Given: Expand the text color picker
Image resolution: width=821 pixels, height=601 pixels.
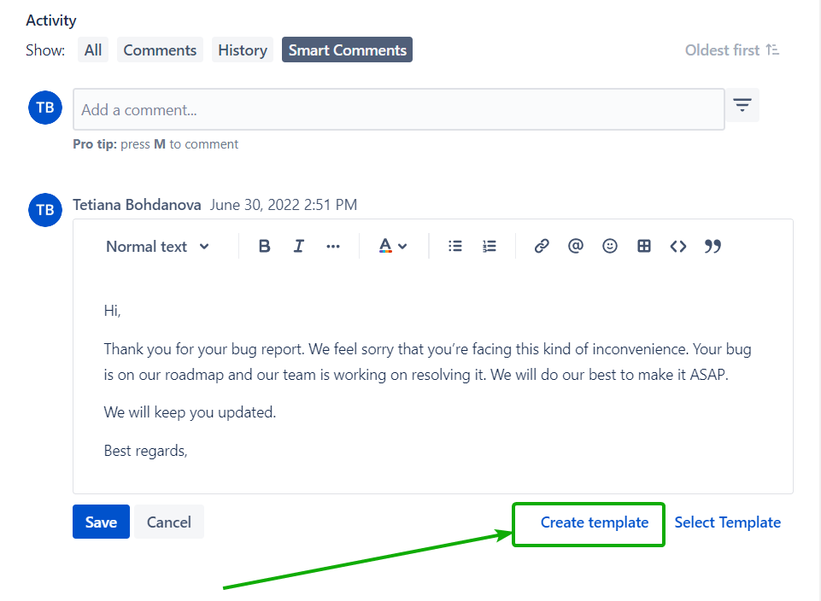Looking at the screenshot, I should click(394, 246).
